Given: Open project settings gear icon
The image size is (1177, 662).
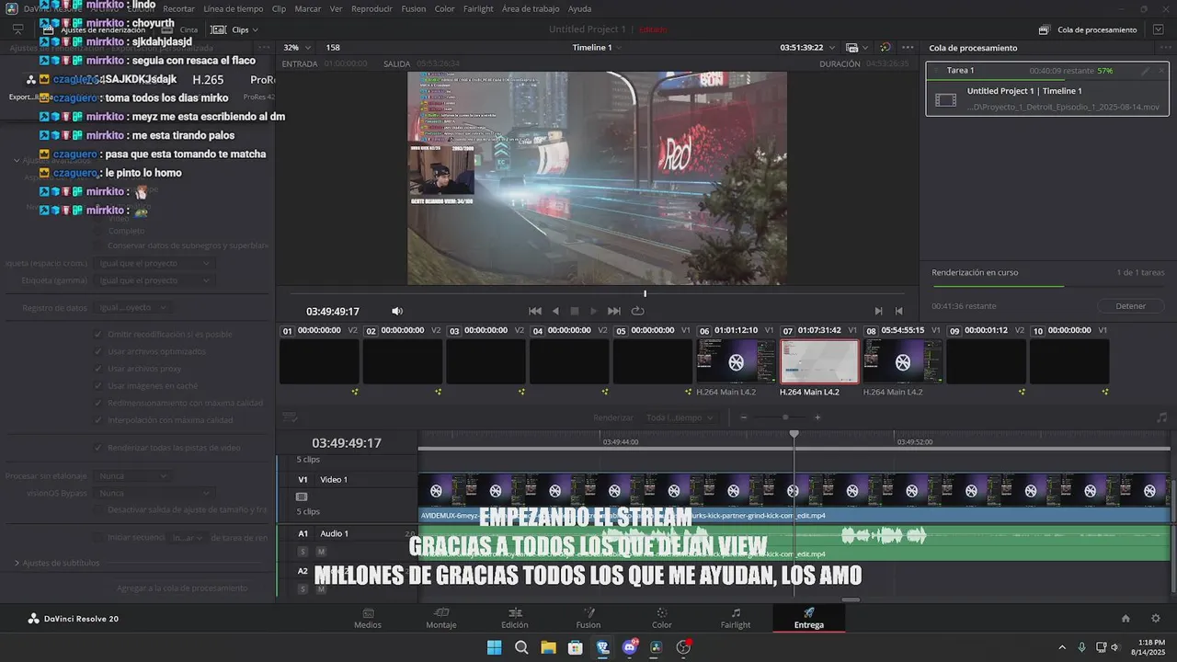Looking at the screenshot, I should 1156,619.
